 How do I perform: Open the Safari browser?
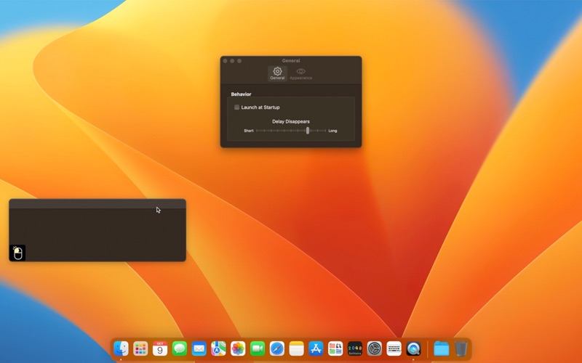coord(277,348)
